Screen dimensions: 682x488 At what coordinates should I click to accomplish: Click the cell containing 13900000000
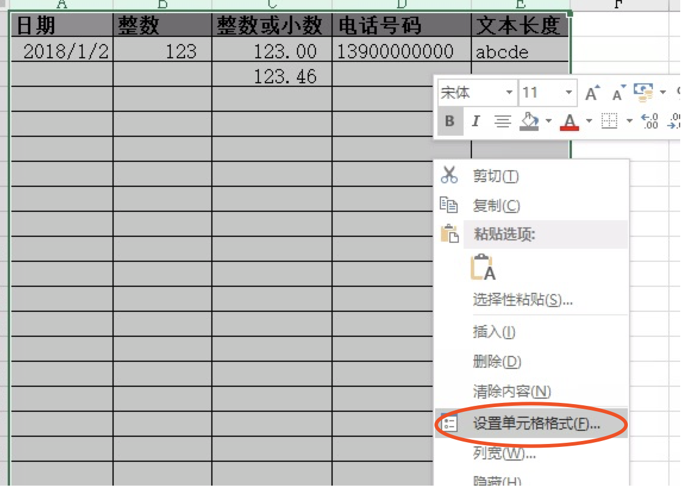click(402, 49)
